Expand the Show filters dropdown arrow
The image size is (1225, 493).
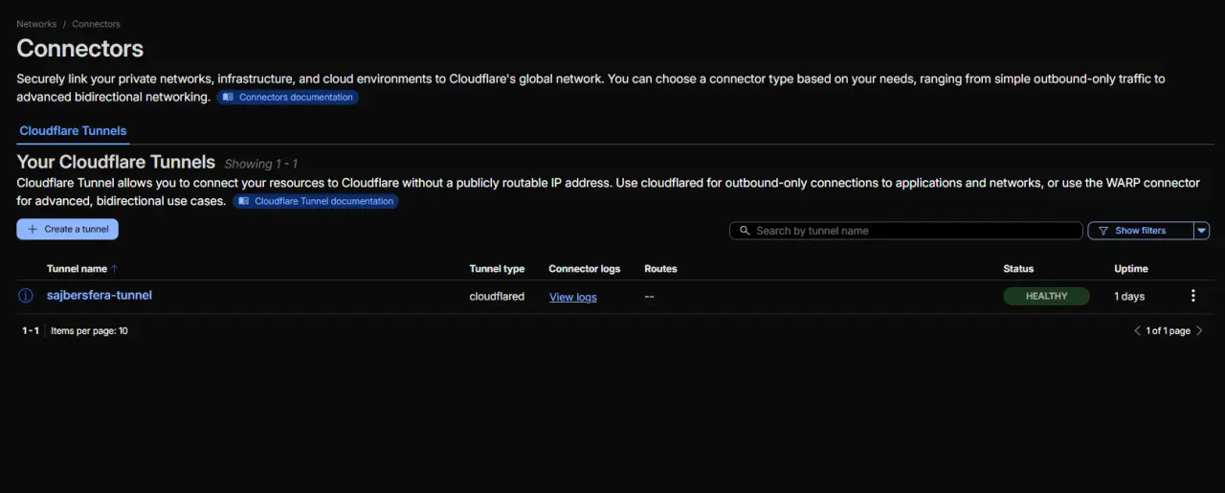pyautogui.click(x=1202, y=231)
